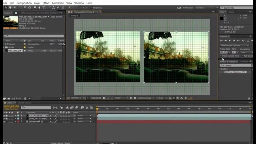This screenshot has height=144, width=256.
Task: Expand layer 3 Gray Solid properties
Action: tap(16, 122)
